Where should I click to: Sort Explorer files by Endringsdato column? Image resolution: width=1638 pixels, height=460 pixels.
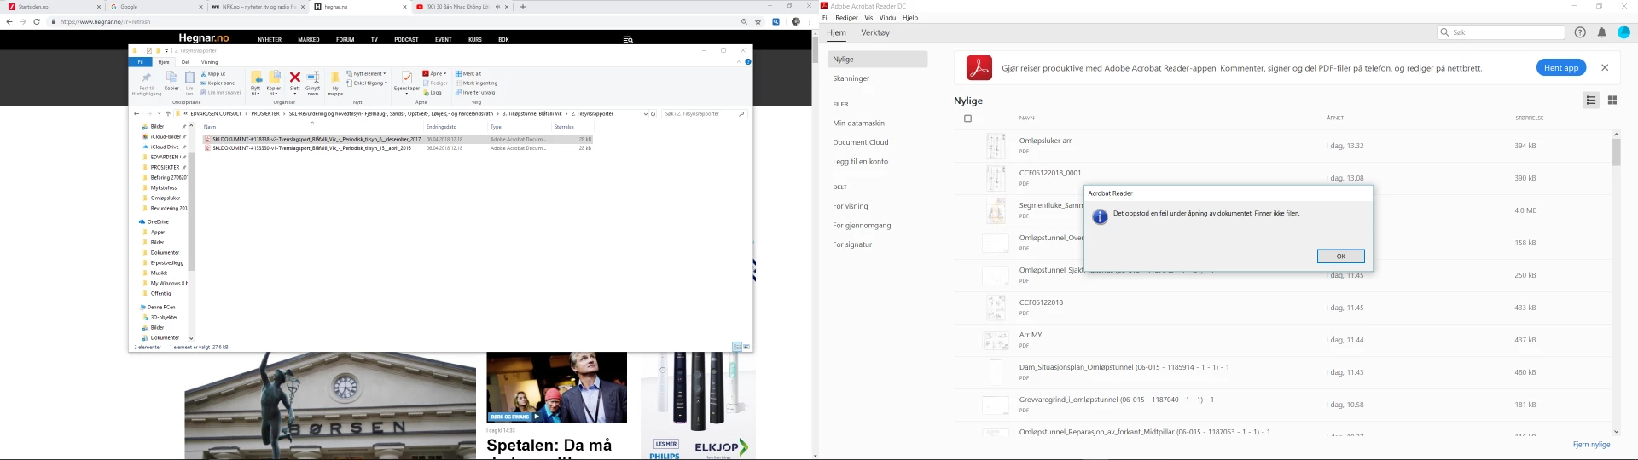(x=456, y=127)
